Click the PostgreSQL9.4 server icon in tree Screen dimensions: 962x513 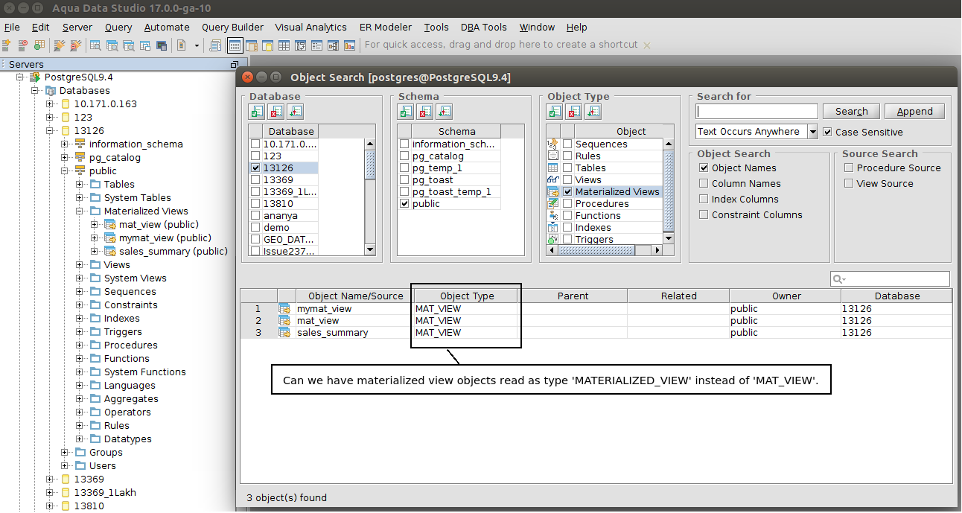35,77
